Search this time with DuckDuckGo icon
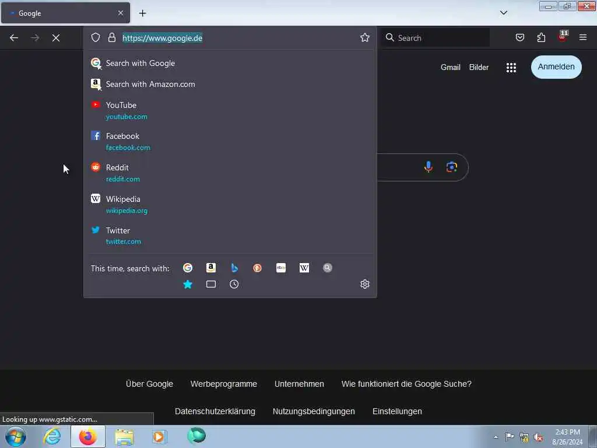This screenshot has height=448, width=597. (257, 268)
